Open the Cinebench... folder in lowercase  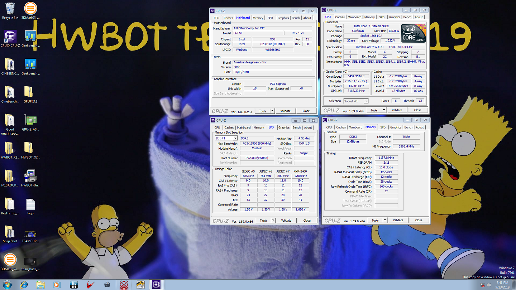(10, 95)
